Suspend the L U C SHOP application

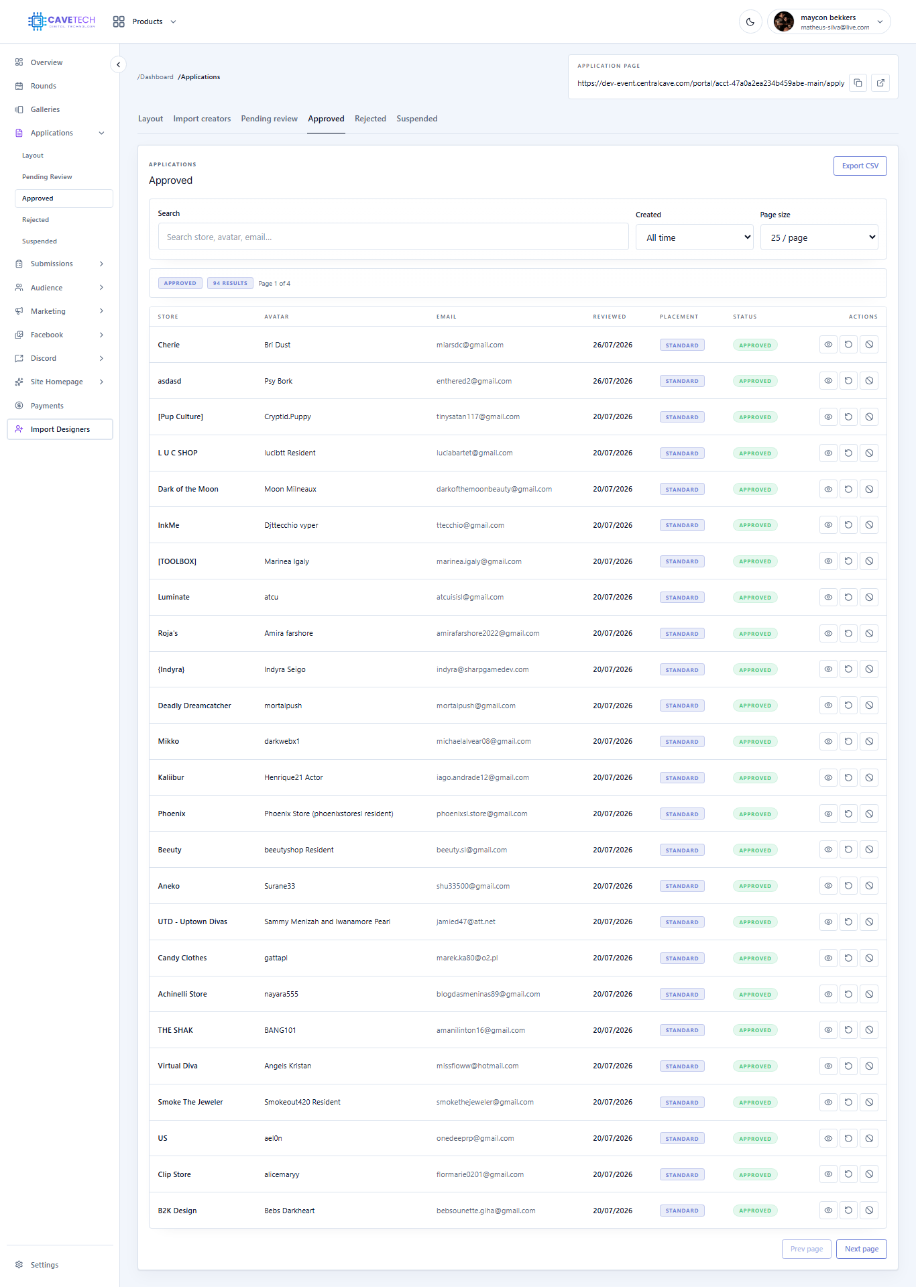(x=869, y=453)
